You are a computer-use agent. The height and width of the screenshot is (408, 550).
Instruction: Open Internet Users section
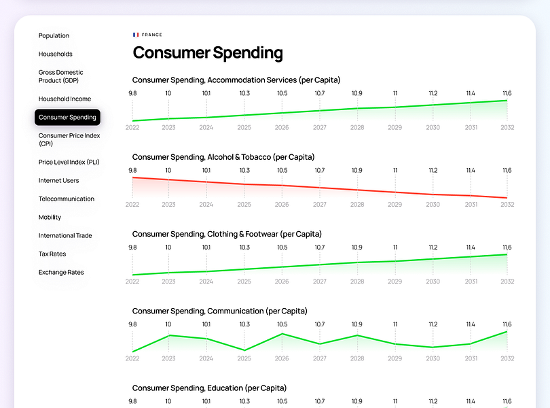58,180
